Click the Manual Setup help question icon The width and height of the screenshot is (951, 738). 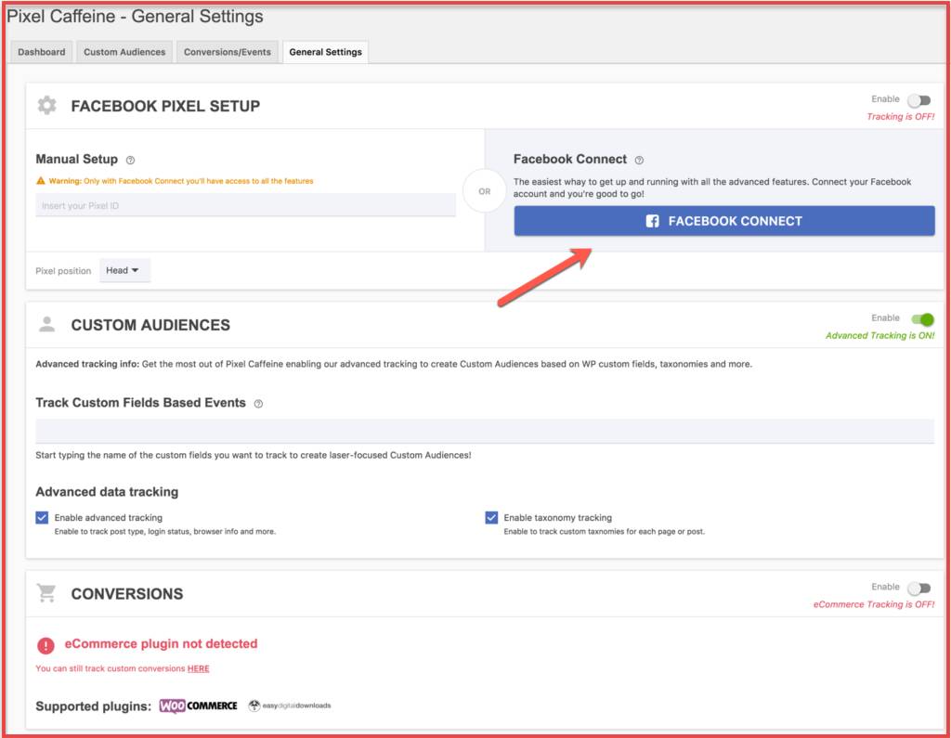pyautogui.click(x=130, y=160)
